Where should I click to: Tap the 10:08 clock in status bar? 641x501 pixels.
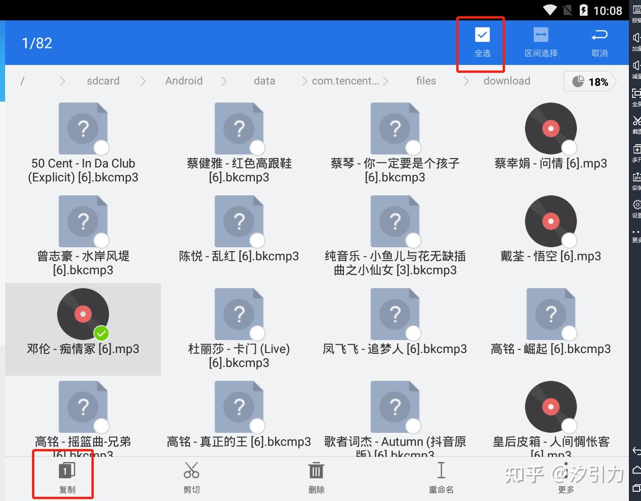(608, 11)
